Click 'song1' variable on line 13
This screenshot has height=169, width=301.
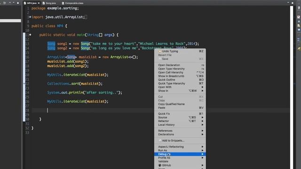tap(62, 44)
